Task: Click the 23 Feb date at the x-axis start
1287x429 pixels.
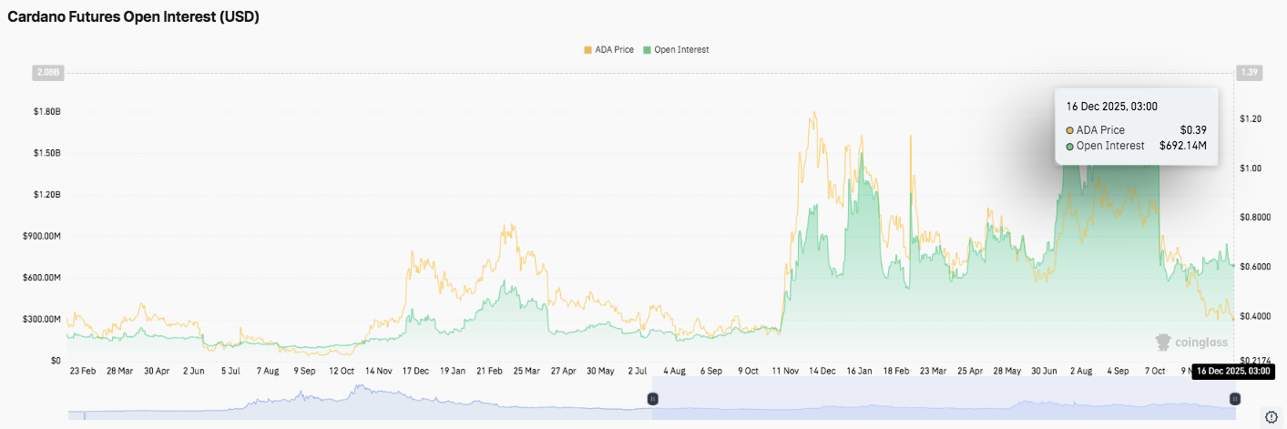Action: click(83, 372)
